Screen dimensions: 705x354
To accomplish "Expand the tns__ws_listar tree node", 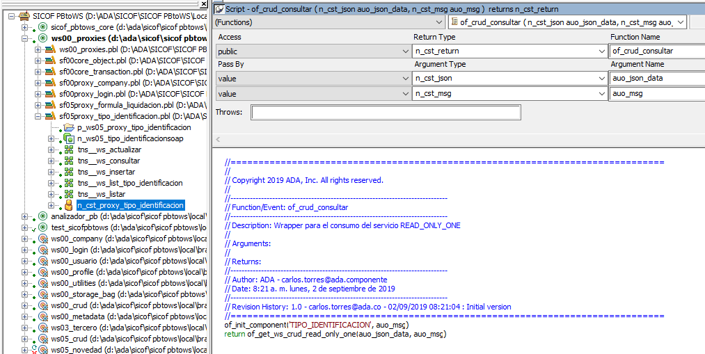I will click(51, 194).
